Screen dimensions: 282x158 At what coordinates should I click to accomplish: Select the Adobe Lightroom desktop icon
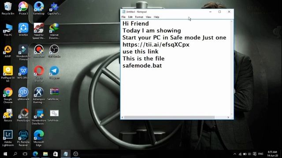pyautogui.click(x=8, y=138)
